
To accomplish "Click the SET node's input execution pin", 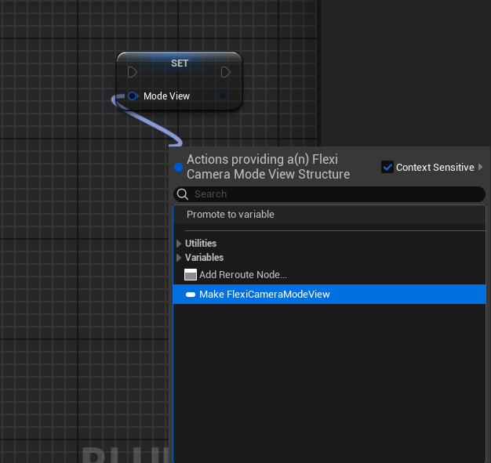I will [132, 72].
